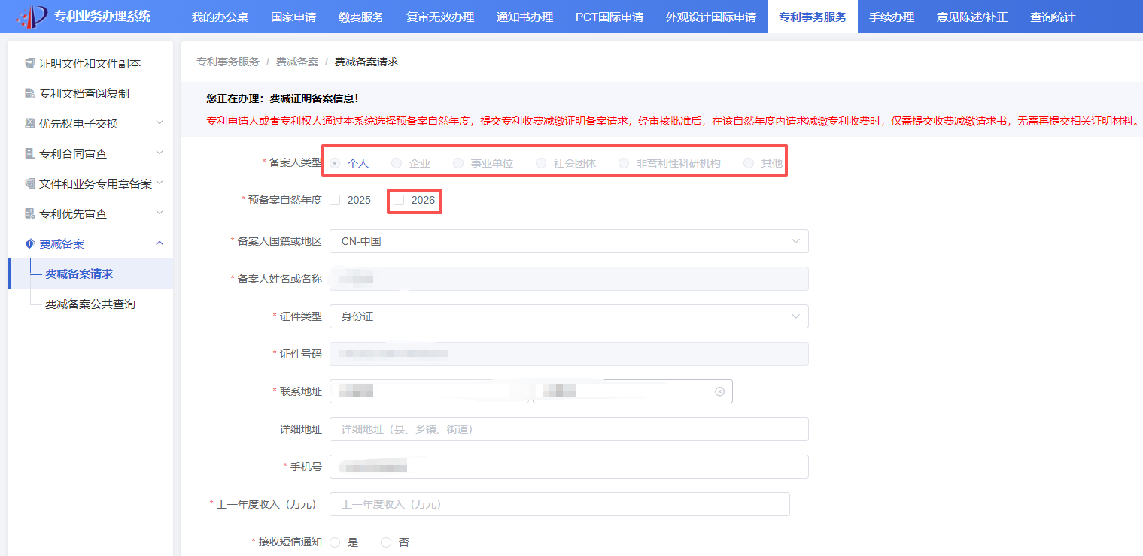Viewport: 1143px width, 556px height.
Task: Click the 费减备案 shield icon
Action: point(29,244)
